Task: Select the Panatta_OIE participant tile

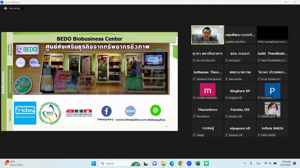Action: click(x=240, y=109)
